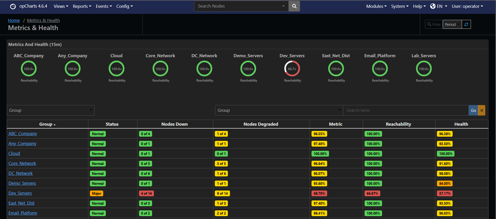The image size is (496, 219).
Task: Click the Filter input field
Action: 434,24
